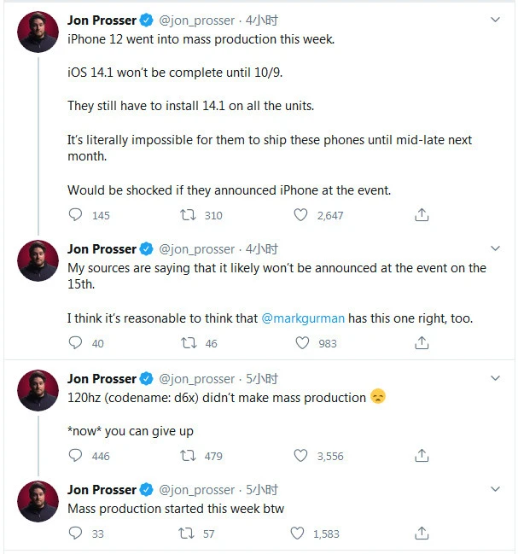Open the more menu on the @markgurman tweet
The width and height of the screenshot is (518, 554).
tap(495, 250)
